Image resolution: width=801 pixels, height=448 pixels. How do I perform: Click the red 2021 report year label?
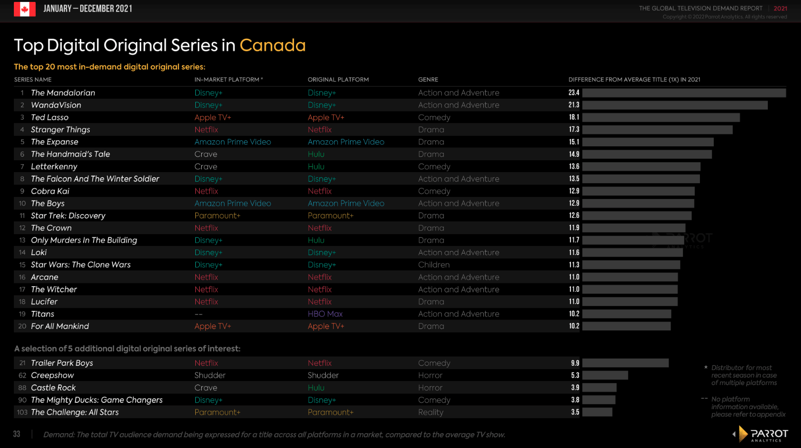coord(780,8)
